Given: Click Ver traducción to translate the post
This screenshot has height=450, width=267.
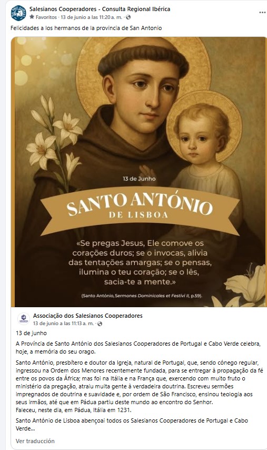Looking at the screenshot, I should coord(35,441).
